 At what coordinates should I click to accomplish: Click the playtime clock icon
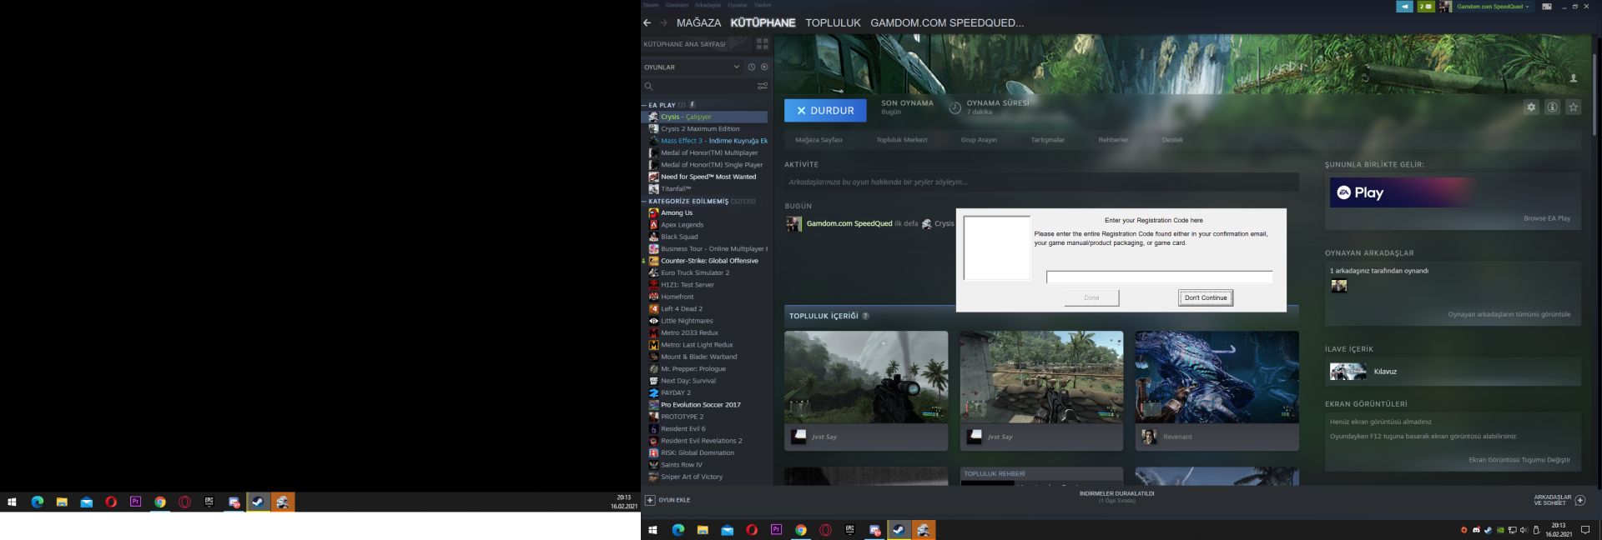955,107
